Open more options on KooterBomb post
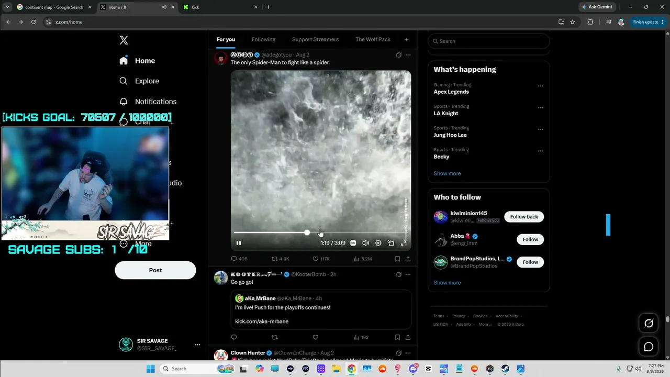670x377 pixels. tap(408, 274)
